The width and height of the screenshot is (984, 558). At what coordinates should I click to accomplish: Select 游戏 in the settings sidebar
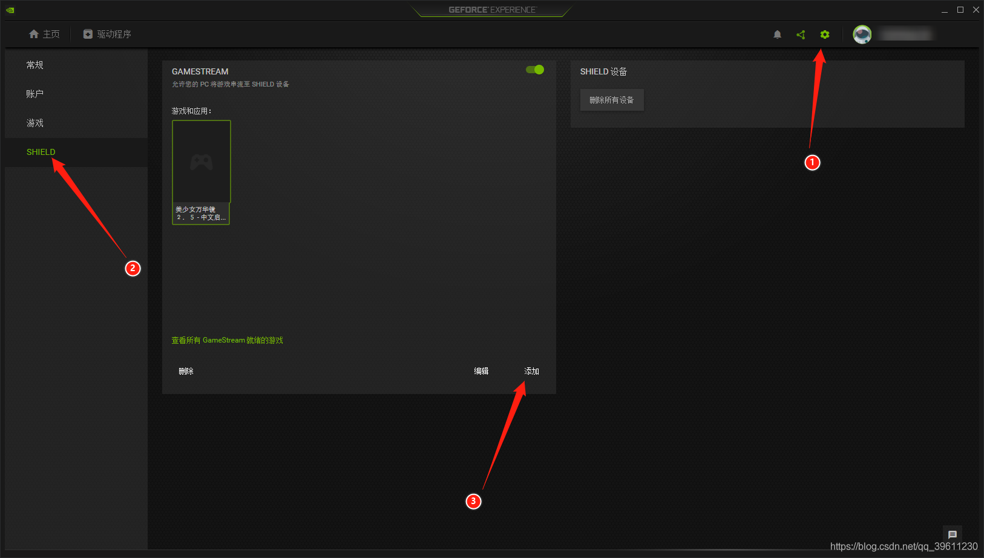(x=76, y=123)
